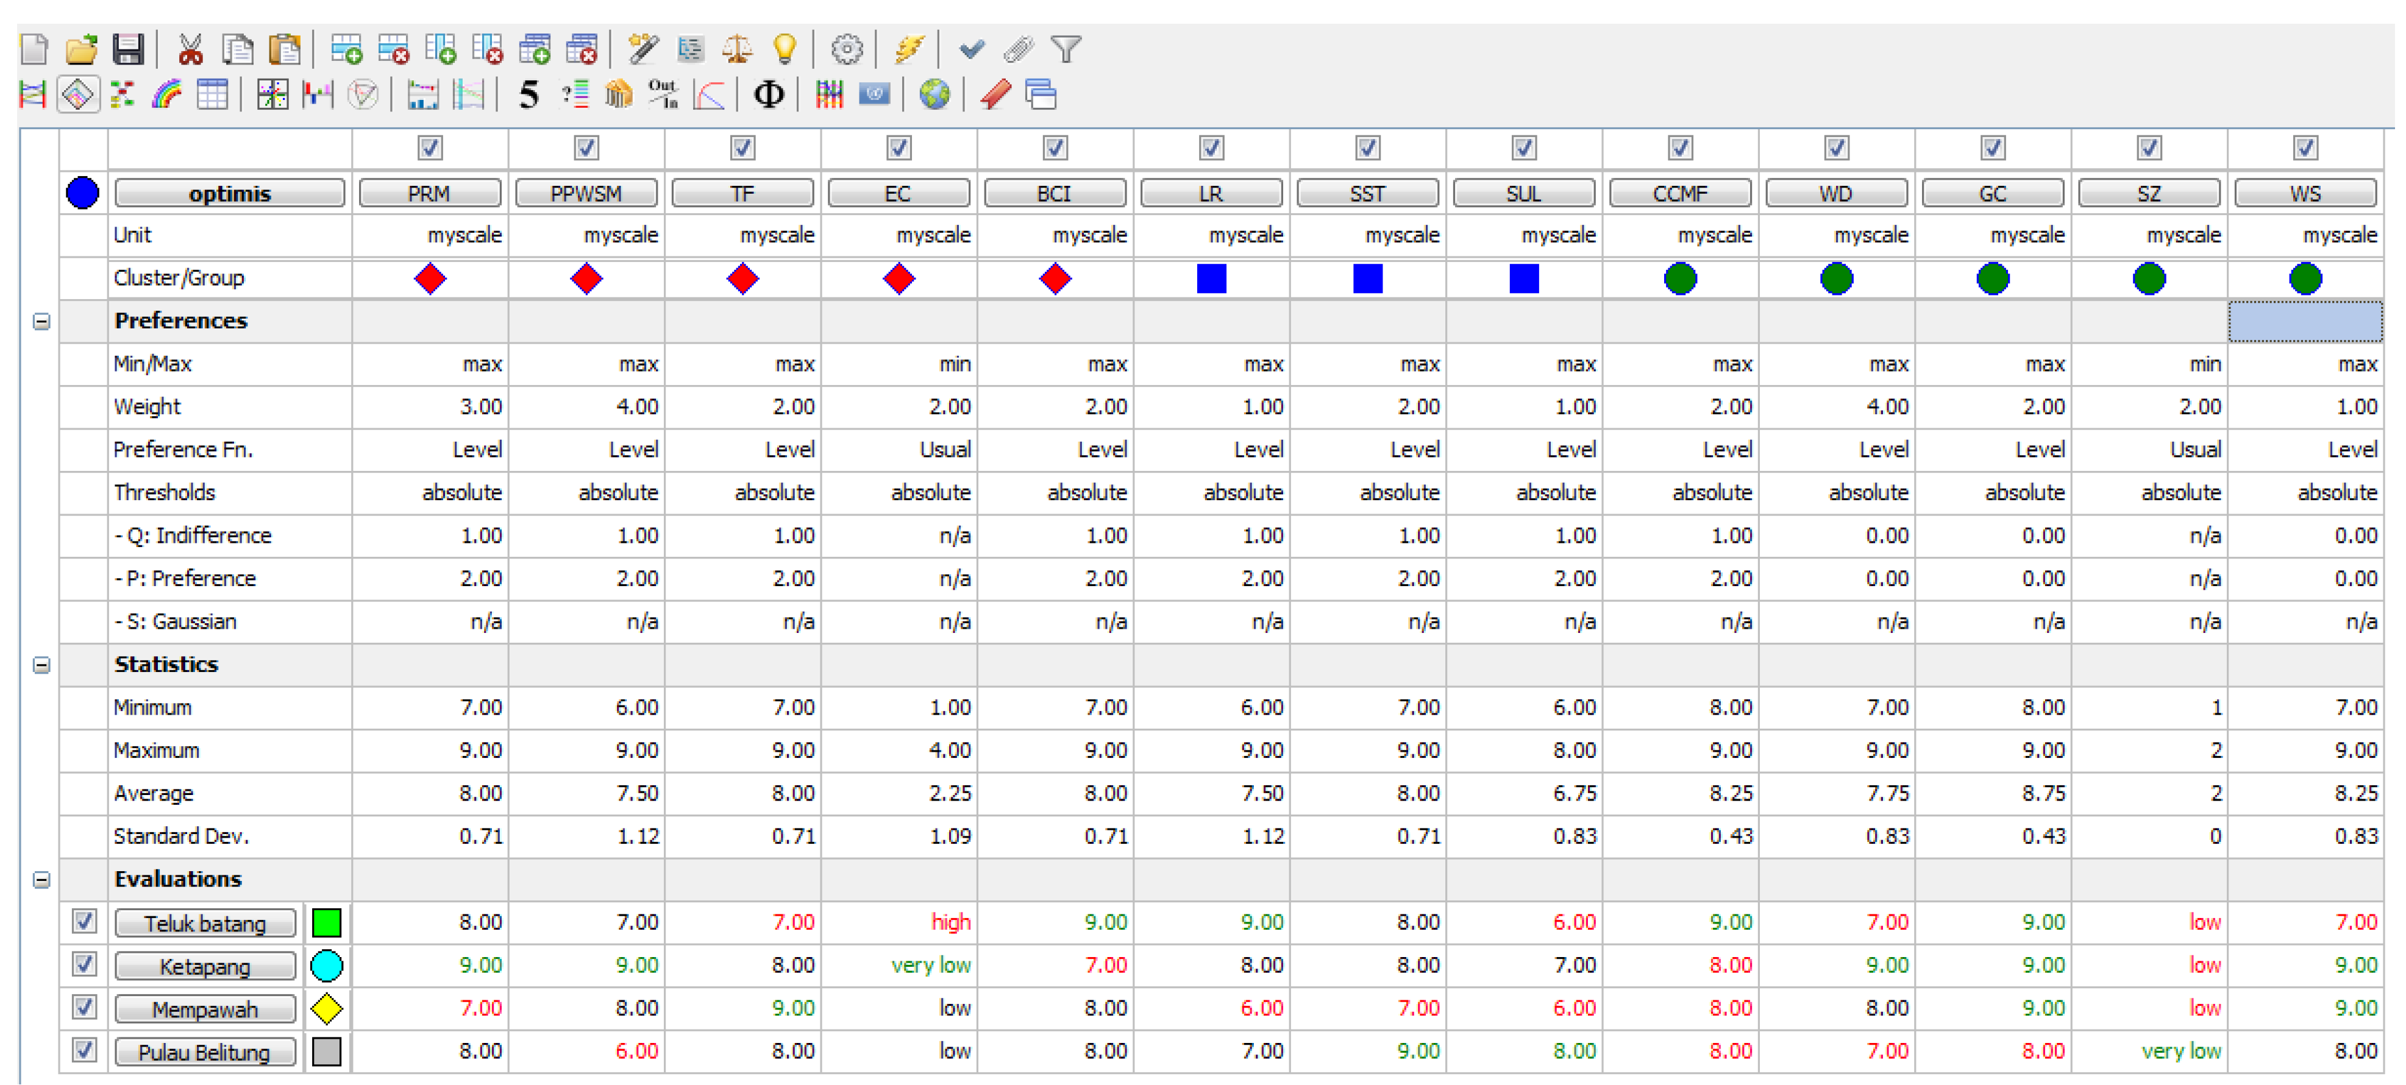Click the Save floppy disk icon
Screen dimensions: 2406x1085
click(x=128, y=49)
